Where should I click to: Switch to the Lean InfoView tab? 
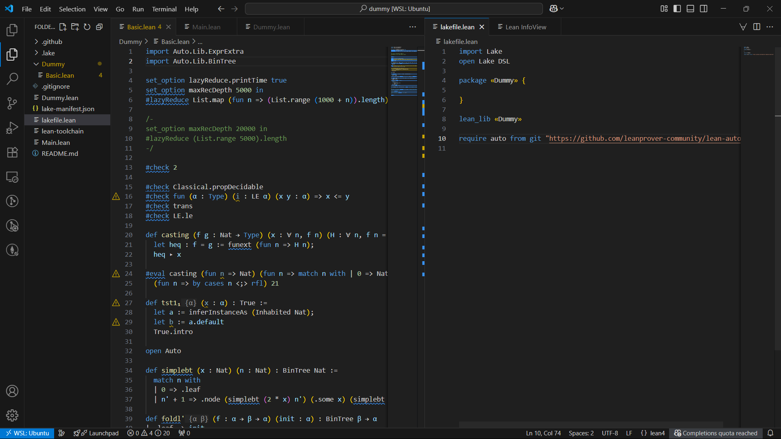[x=525, y=27]
